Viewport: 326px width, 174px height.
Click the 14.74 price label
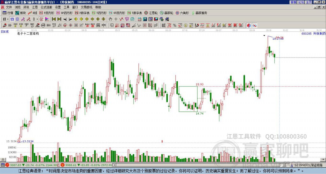(x=199, y=114)
